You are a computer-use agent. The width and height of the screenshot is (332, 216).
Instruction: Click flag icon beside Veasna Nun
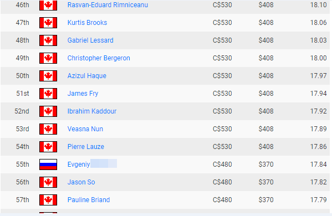(48, 129)
